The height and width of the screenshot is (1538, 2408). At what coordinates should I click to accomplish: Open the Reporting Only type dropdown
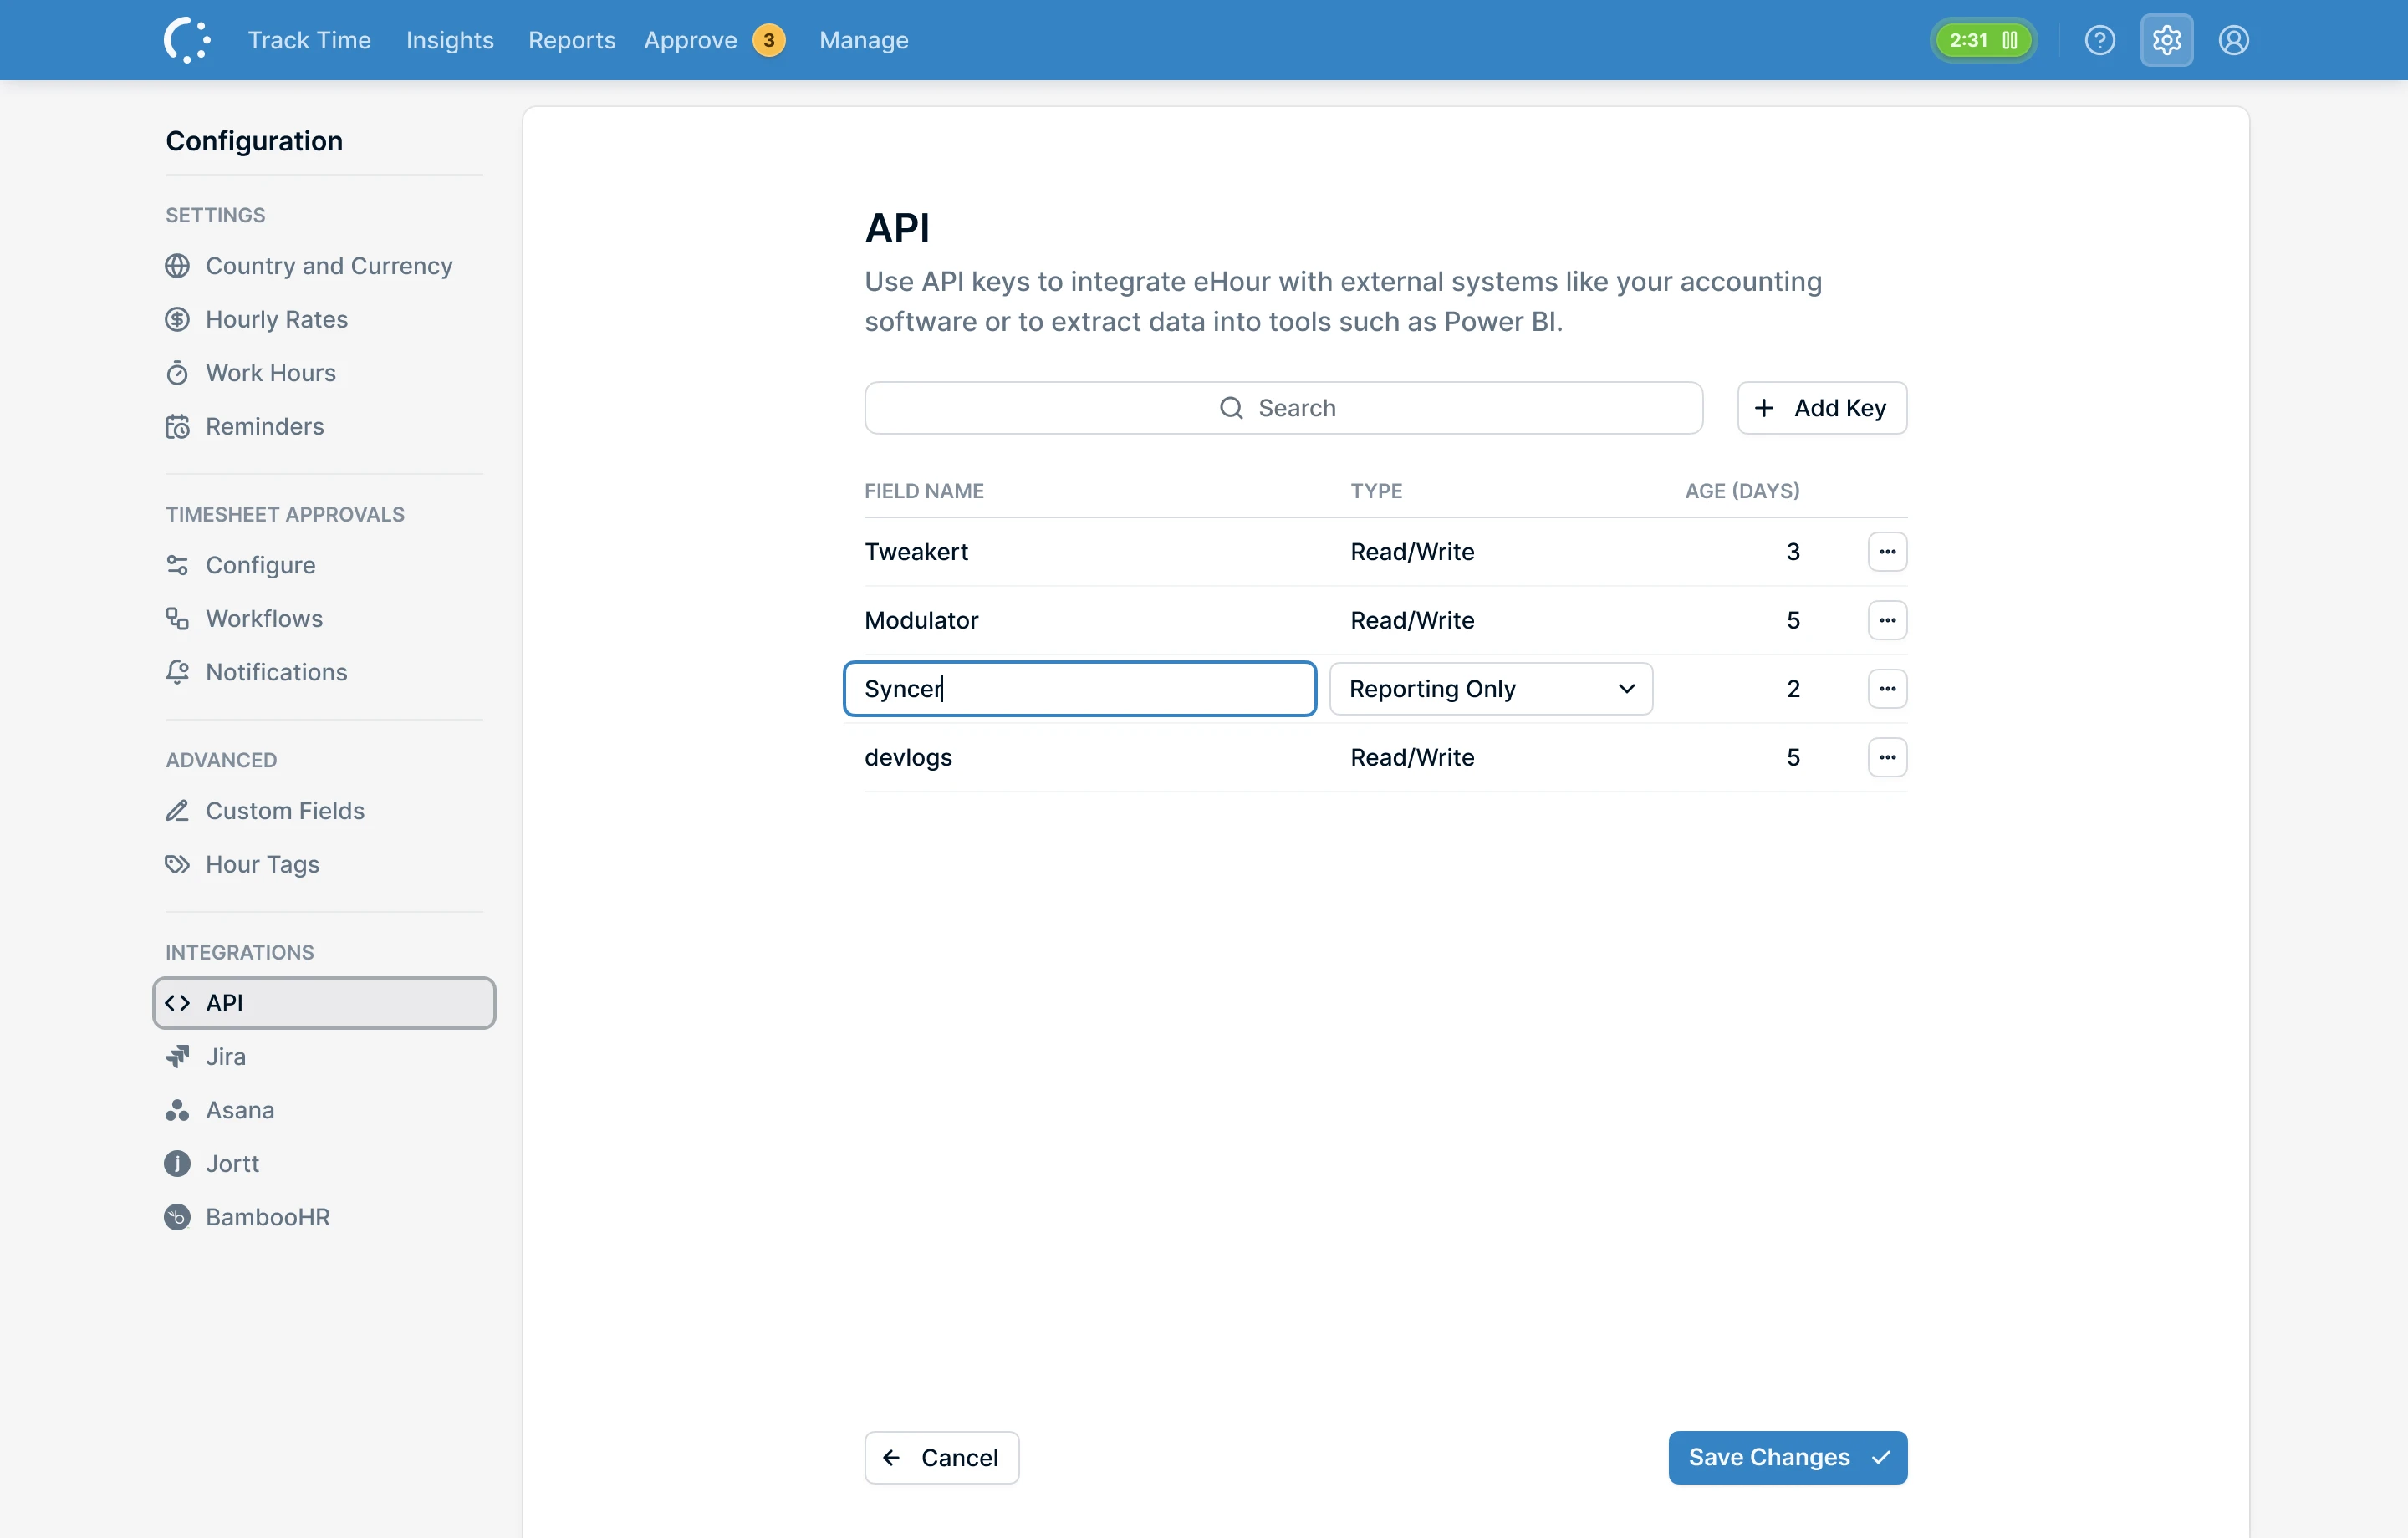(x=1490, y=689)
